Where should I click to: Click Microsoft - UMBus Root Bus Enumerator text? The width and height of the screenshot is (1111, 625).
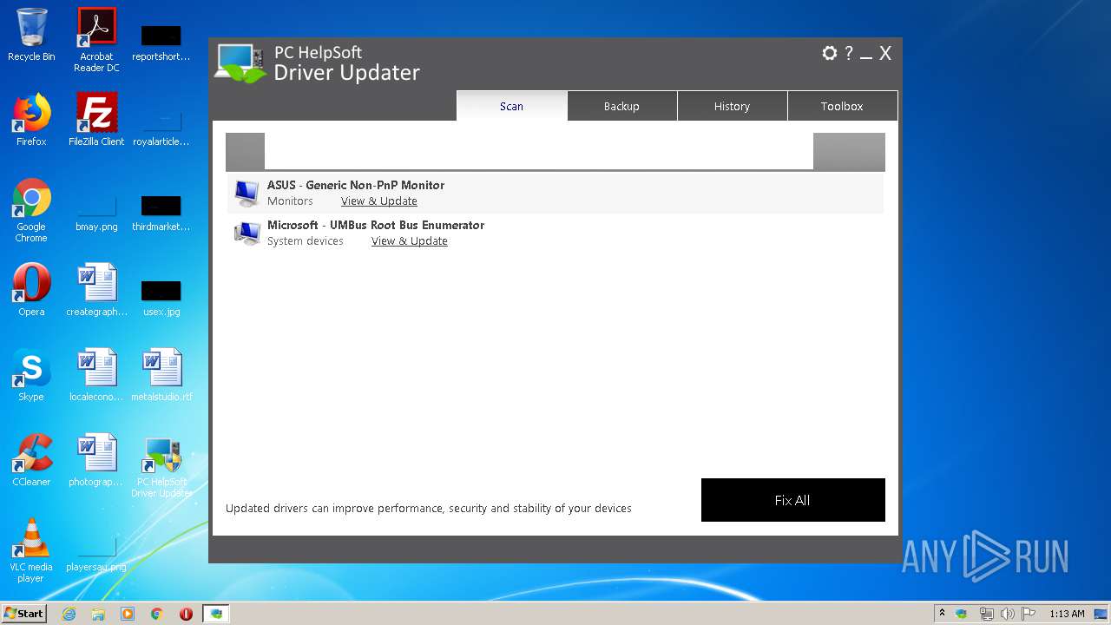point(376,225)
